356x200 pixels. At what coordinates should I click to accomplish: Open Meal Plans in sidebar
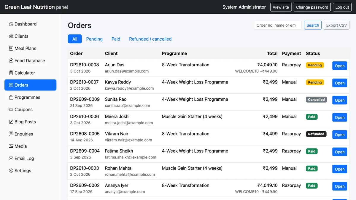[30, 48]
